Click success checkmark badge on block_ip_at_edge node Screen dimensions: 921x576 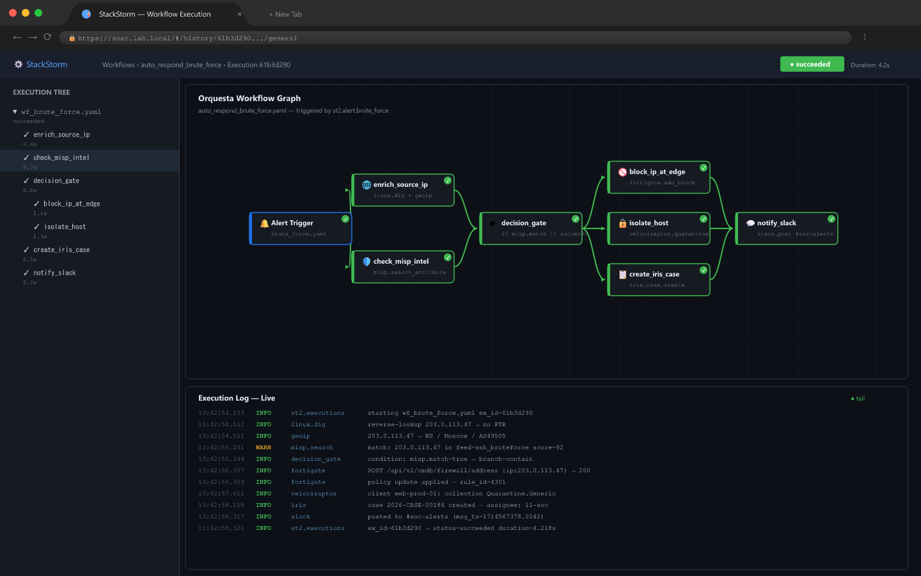point(704,168)
